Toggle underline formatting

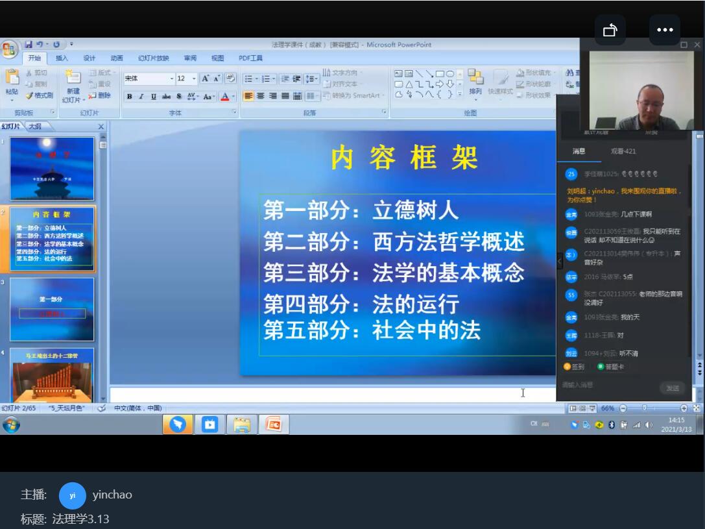click(153, 97)
